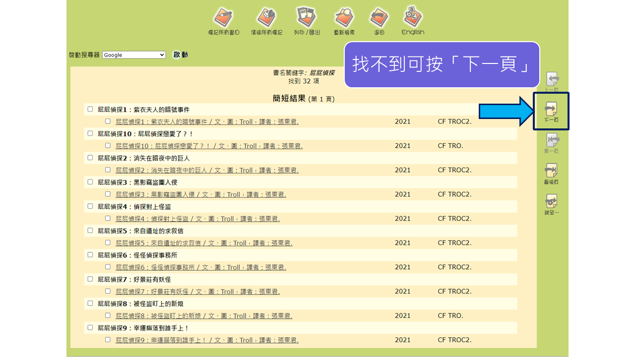Click call number CF TROC2. in 屁屁偵探7 row
The width and height of the screenshot is (635, 357).
pos(454,292)
